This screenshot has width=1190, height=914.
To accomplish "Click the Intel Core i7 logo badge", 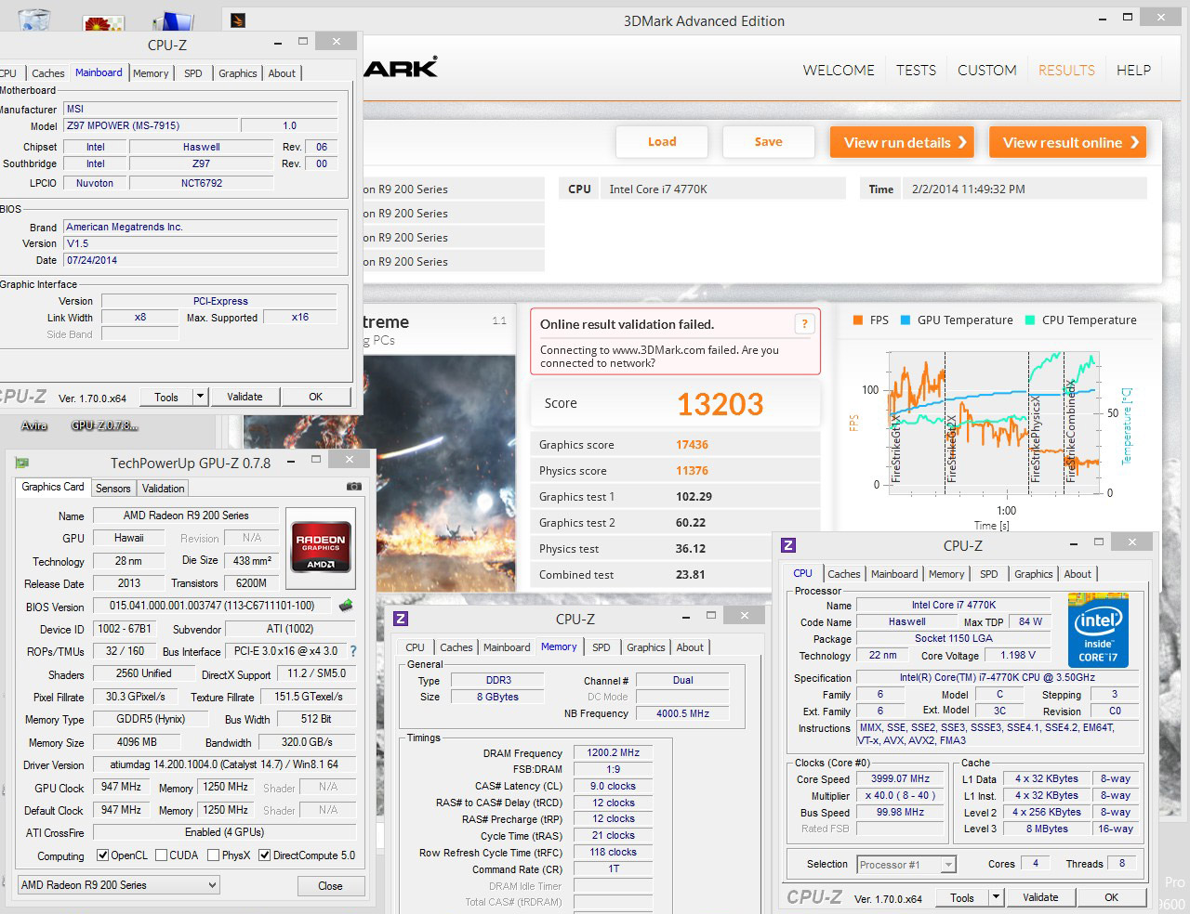I will pos(1098,630).
